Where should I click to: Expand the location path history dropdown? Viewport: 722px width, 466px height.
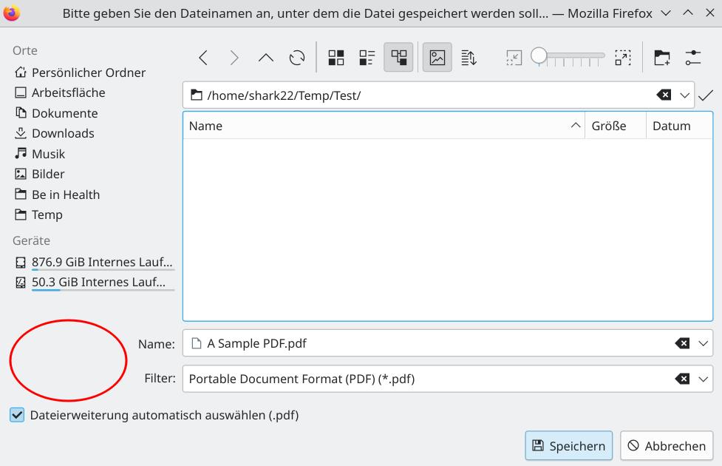click(x=685, y=95)
